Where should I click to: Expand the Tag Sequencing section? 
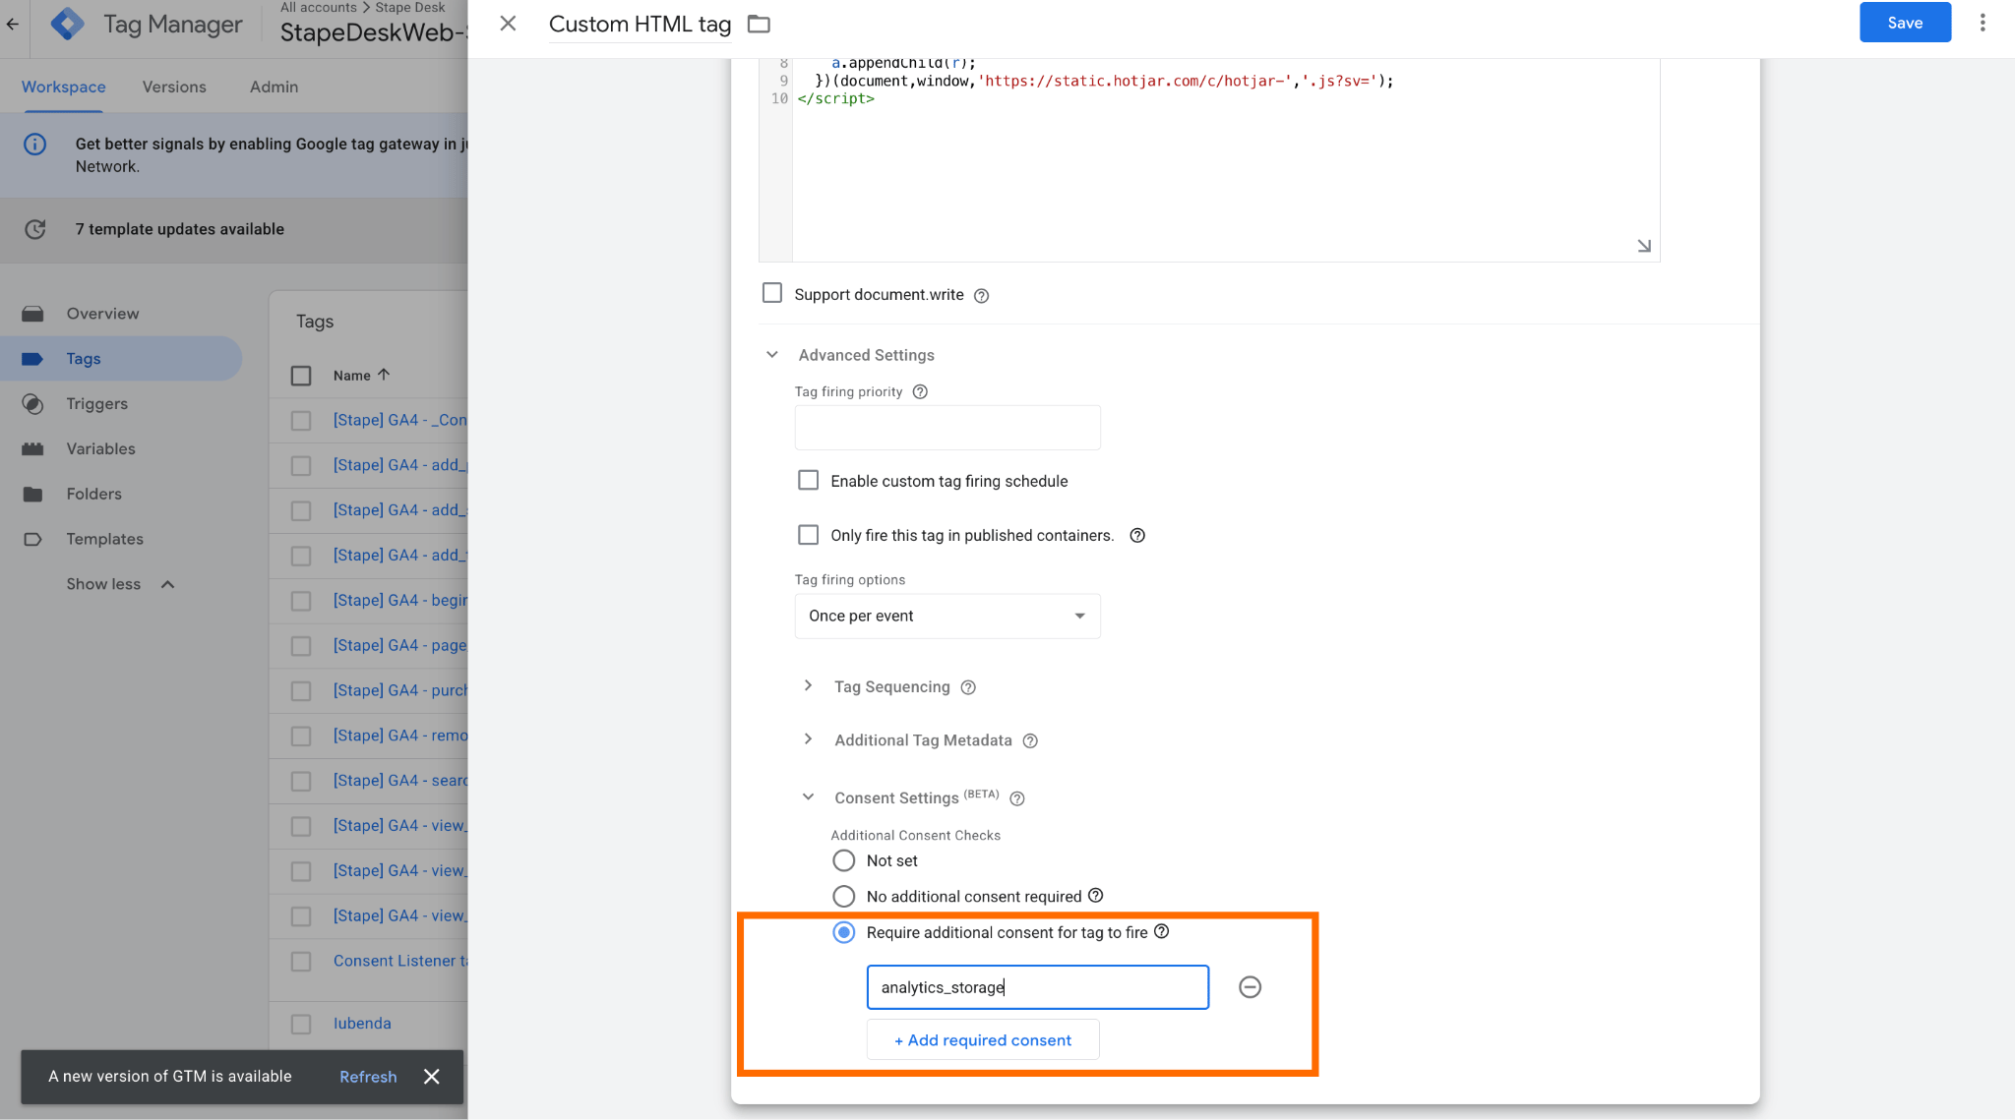tap(808, 685)
